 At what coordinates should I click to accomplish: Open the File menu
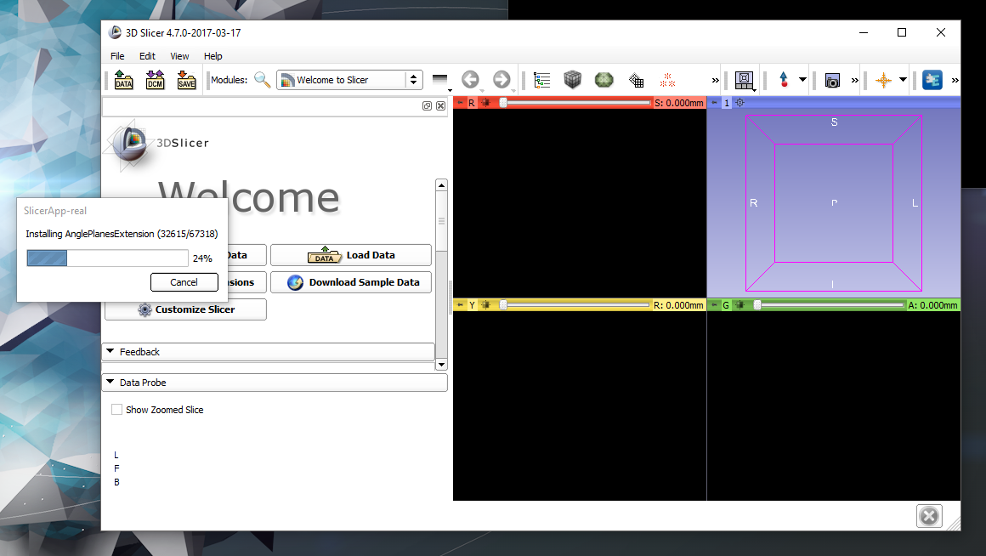coord(117,56)
